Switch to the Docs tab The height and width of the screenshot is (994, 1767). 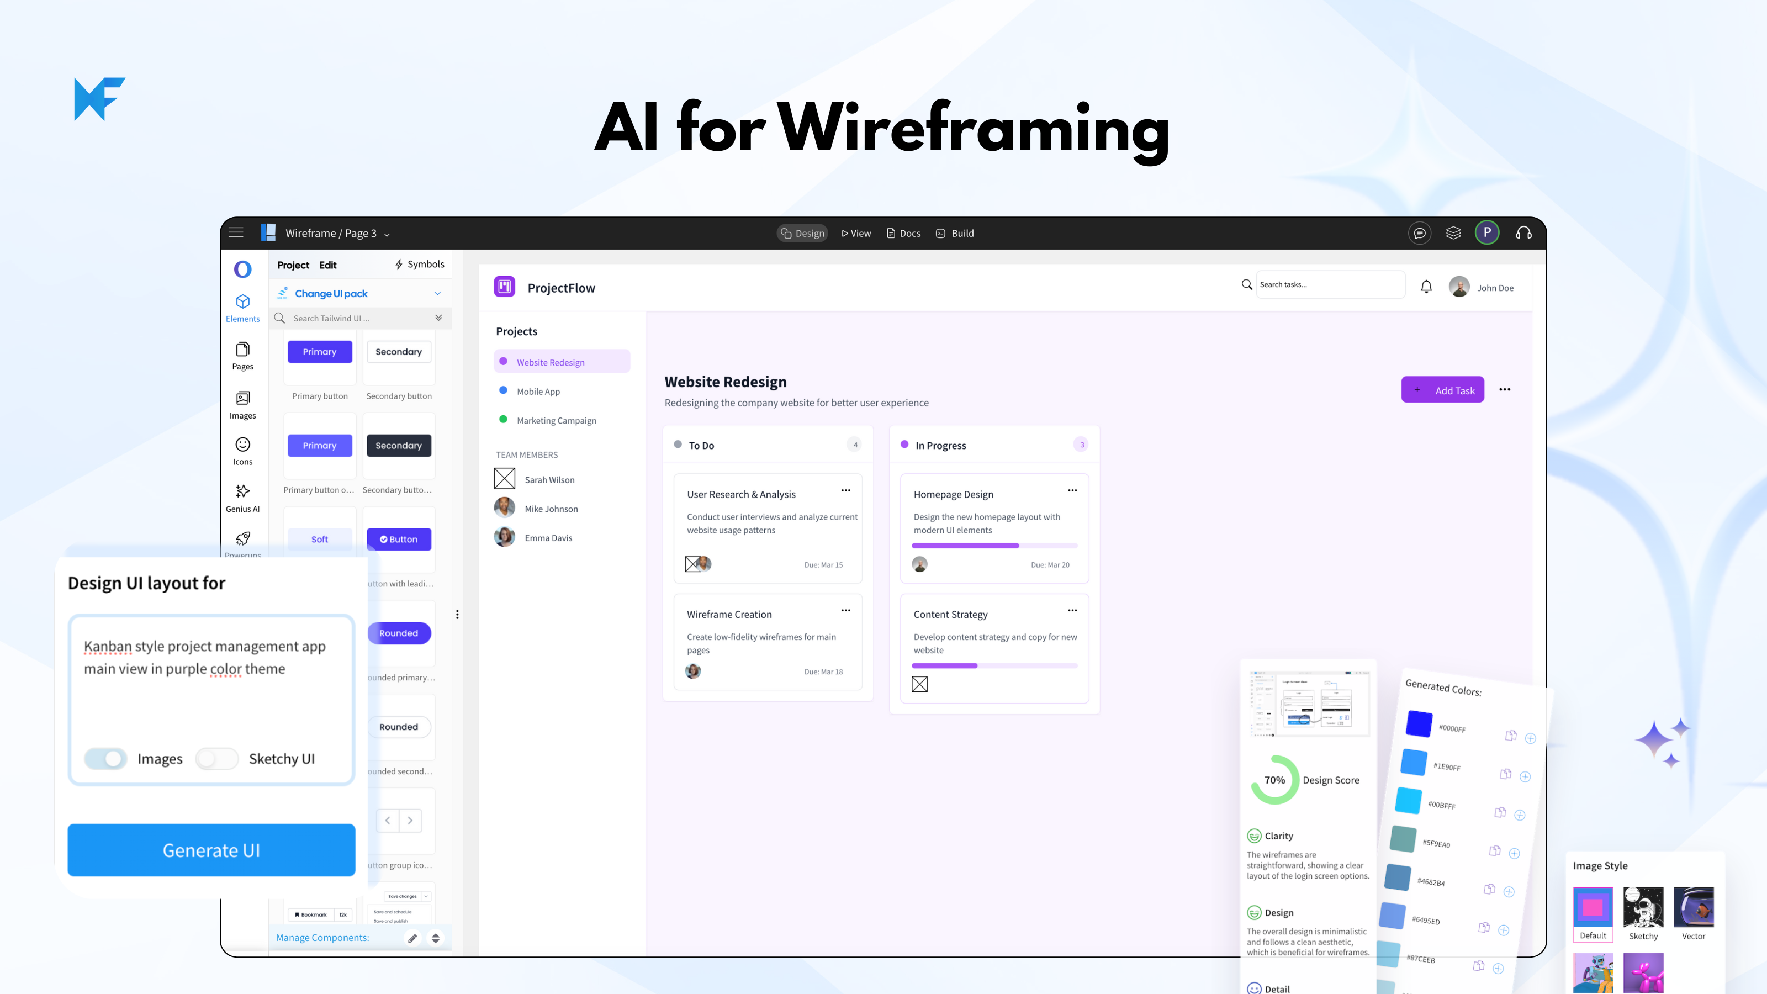pyautogui.click(x=903, y=233)
